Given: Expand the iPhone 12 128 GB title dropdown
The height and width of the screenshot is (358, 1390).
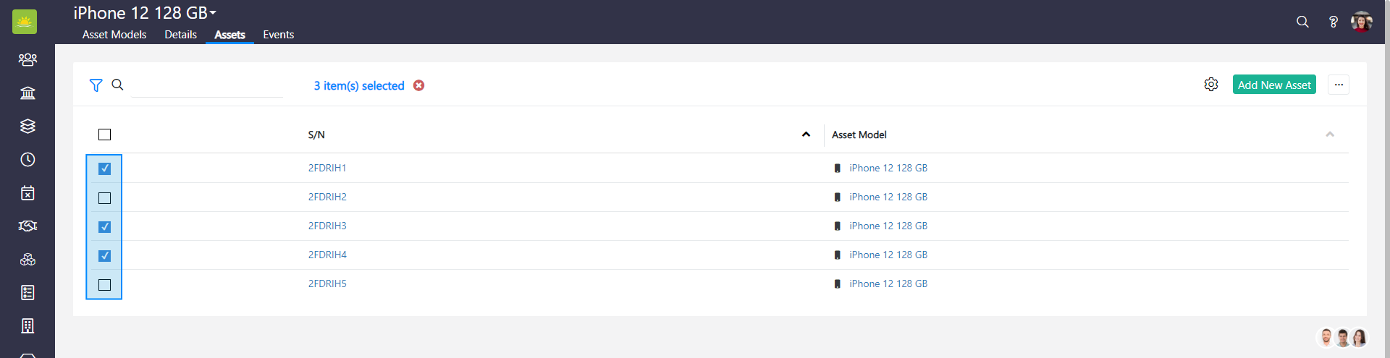Looking at the screenshot, I should click(x=213, y=13).
